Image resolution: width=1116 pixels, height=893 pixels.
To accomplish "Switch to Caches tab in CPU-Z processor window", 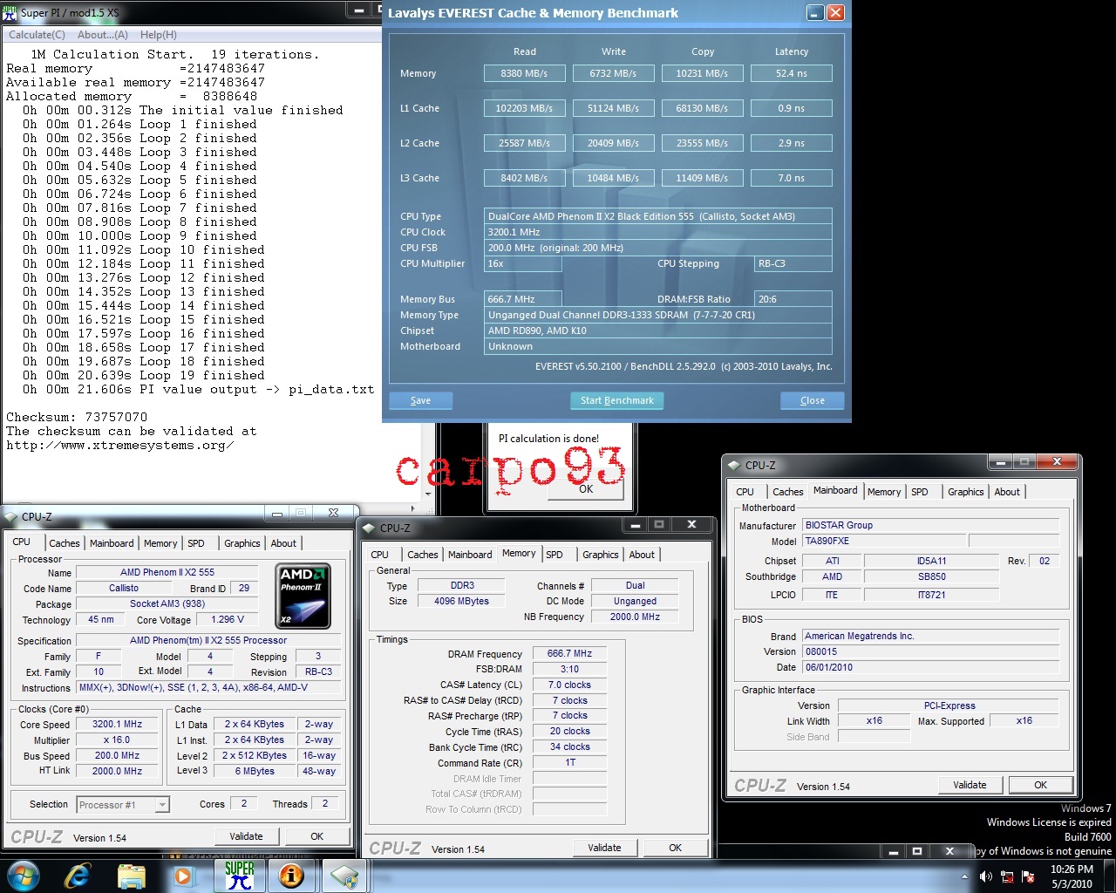I will 65,543.
